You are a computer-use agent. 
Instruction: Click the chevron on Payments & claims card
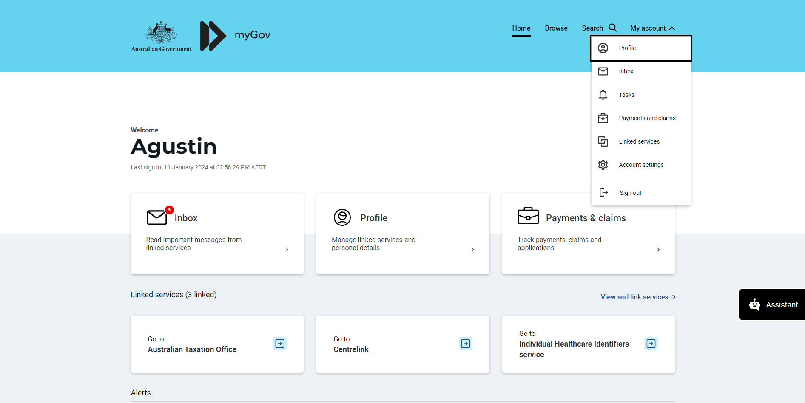tap(658, 250)
